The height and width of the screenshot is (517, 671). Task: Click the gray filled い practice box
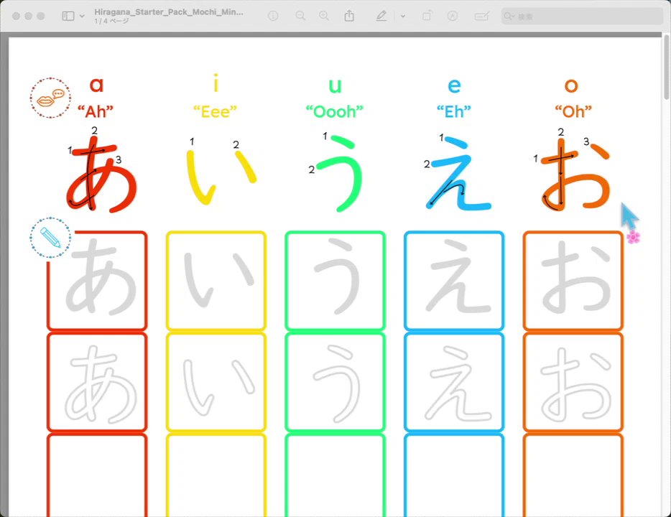coord(216,281)
